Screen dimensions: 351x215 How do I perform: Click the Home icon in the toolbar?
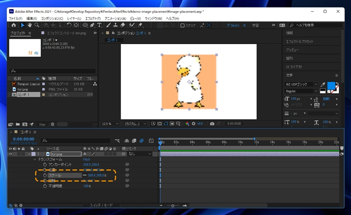point(13,25)
